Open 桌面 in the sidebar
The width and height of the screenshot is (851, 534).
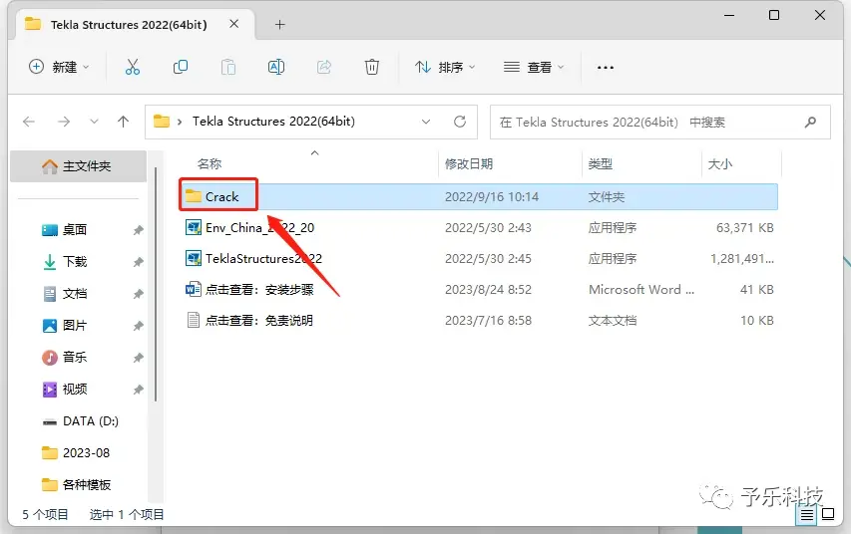[75, 230]
